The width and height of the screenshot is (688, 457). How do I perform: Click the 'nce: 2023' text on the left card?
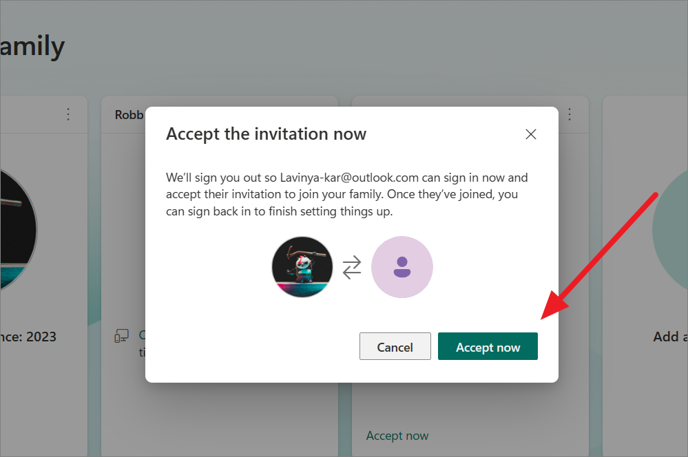(28, 337)
